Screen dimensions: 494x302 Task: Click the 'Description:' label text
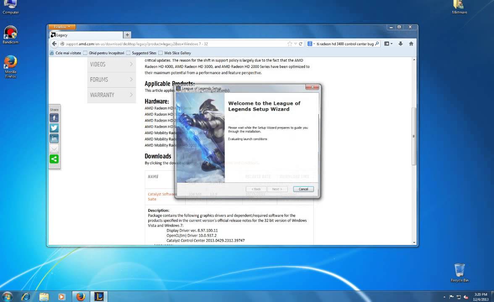(158, 210)
